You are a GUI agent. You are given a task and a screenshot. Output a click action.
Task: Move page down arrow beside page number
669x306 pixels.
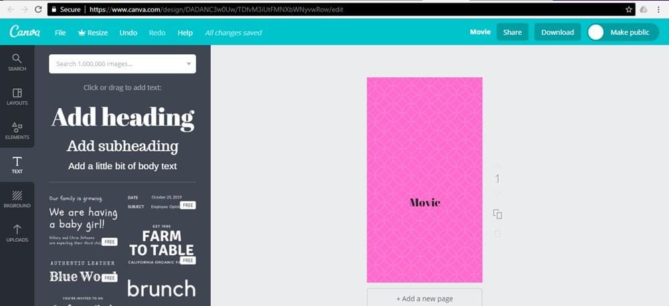[498, 194]
